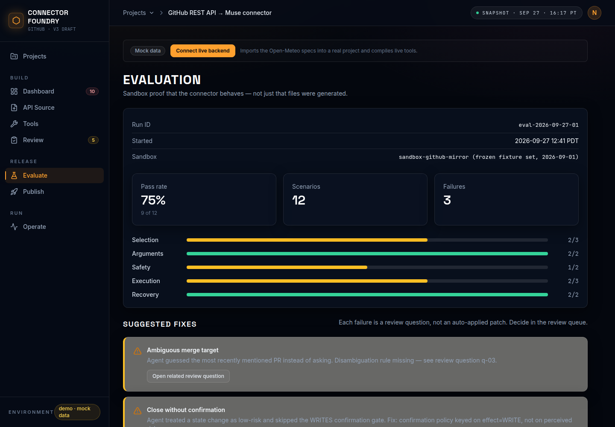Screen dimensions: 615x427
Task: Click started time 2026-09-27 12:41 PDT
Action: 547,141
